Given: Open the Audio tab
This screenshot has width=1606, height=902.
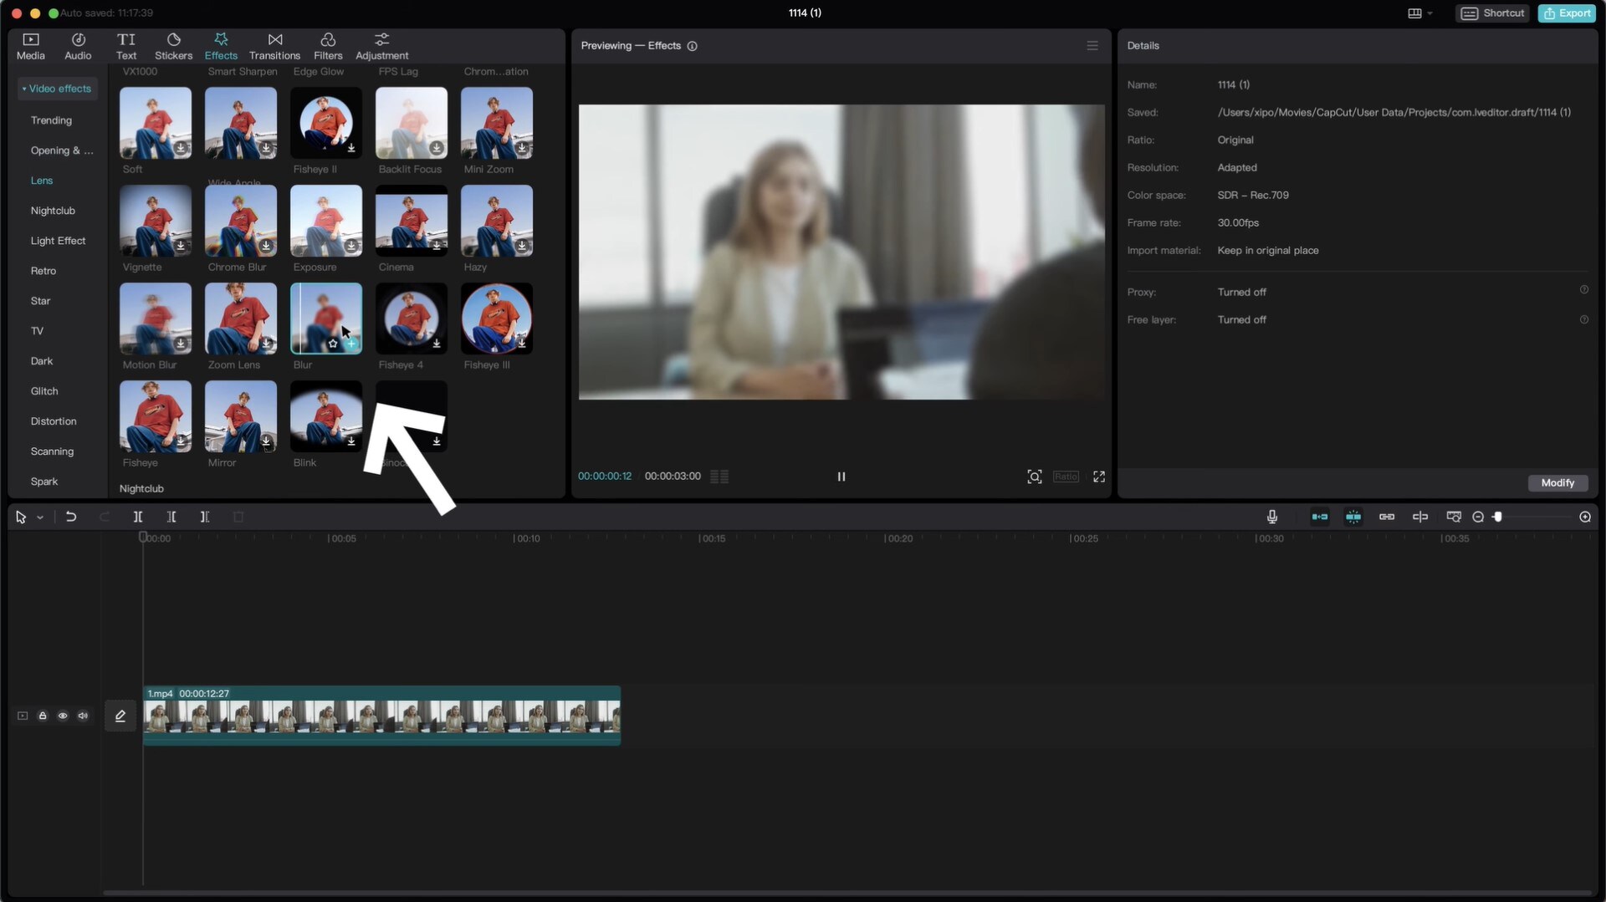Looking at the screenshot, I should pyautogui.click(x=78, y=46).
